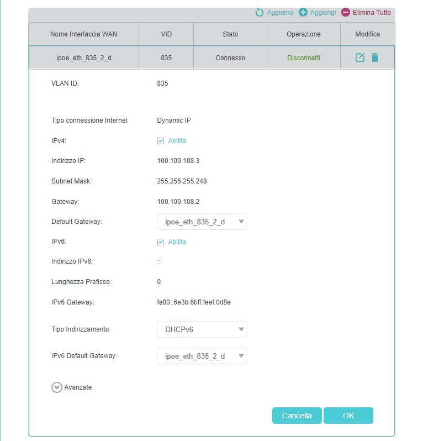Click the Disconnetti link
This screenshot has width=423, height=441.
point(304,58)
